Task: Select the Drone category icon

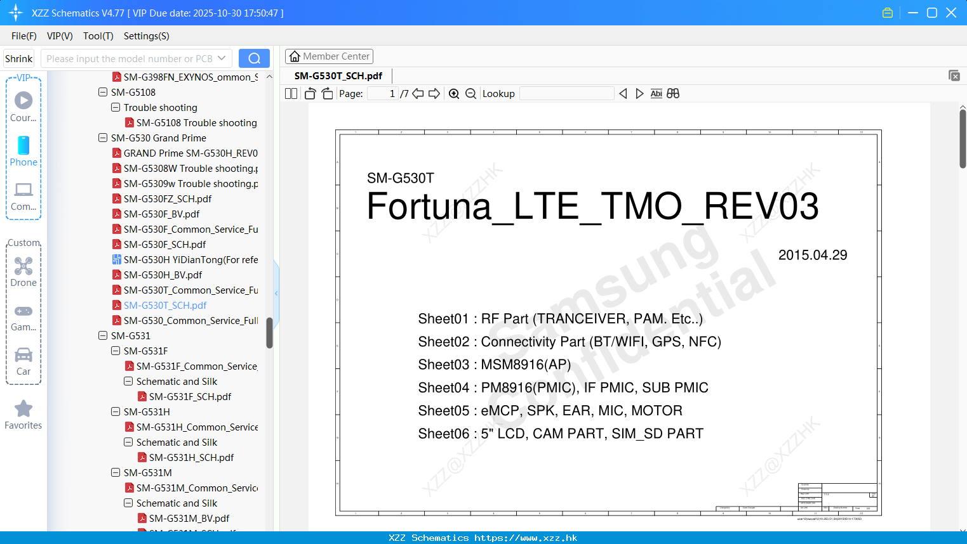Action: [23, 271]
